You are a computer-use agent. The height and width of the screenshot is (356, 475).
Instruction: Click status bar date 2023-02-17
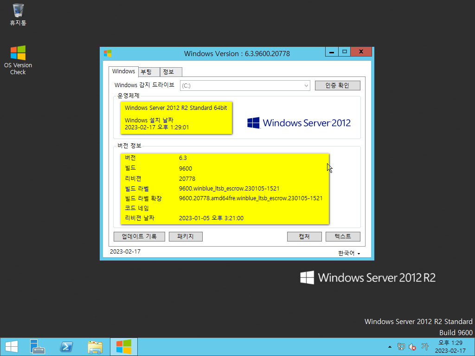(x=125, y=252)
